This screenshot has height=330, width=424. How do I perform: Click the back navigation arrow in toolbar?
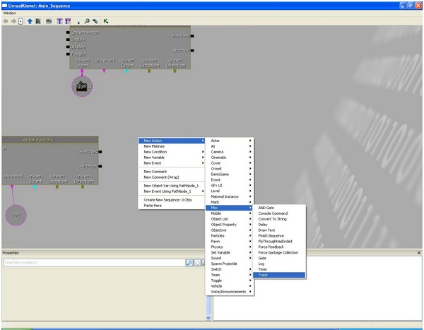click(6, 21)
